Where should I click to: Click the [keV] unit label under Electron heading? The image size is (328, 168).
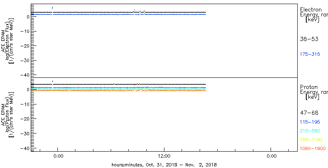312,20
